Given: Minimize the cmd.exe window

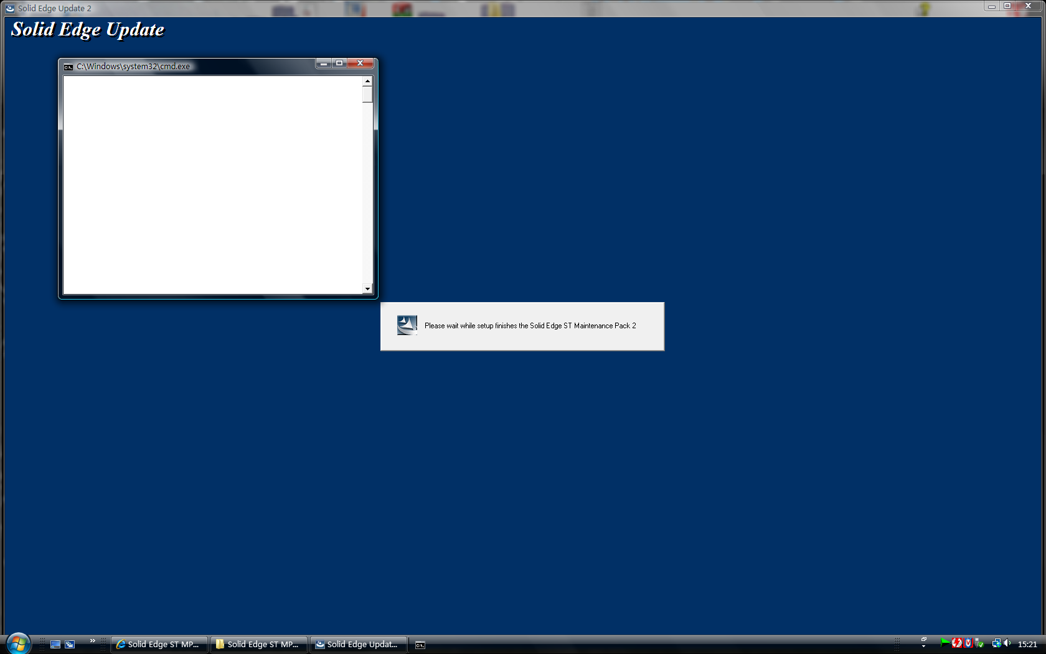Looking at the screenshot, I should pos(324,63).
